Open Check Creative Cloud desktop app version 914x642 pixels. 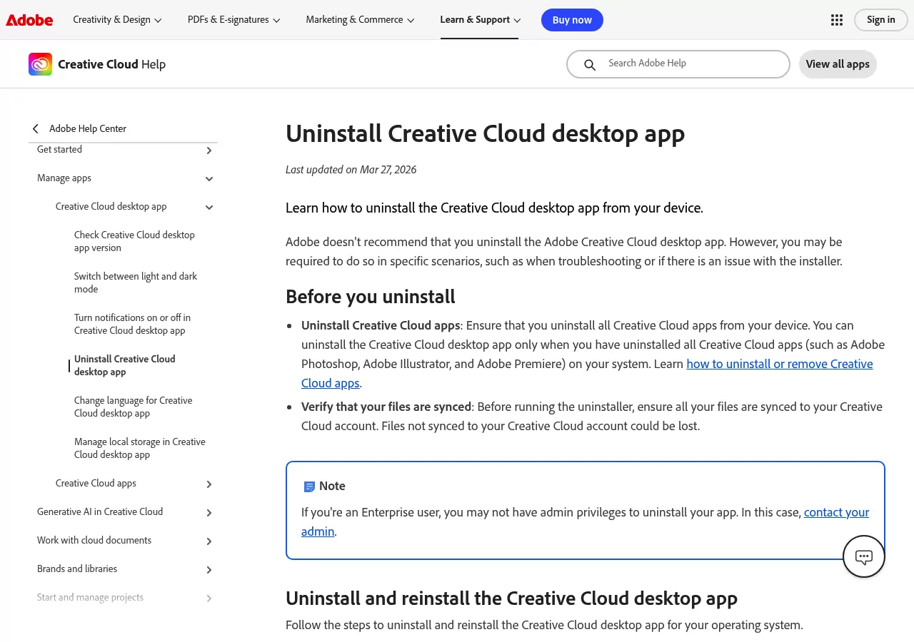134,241
